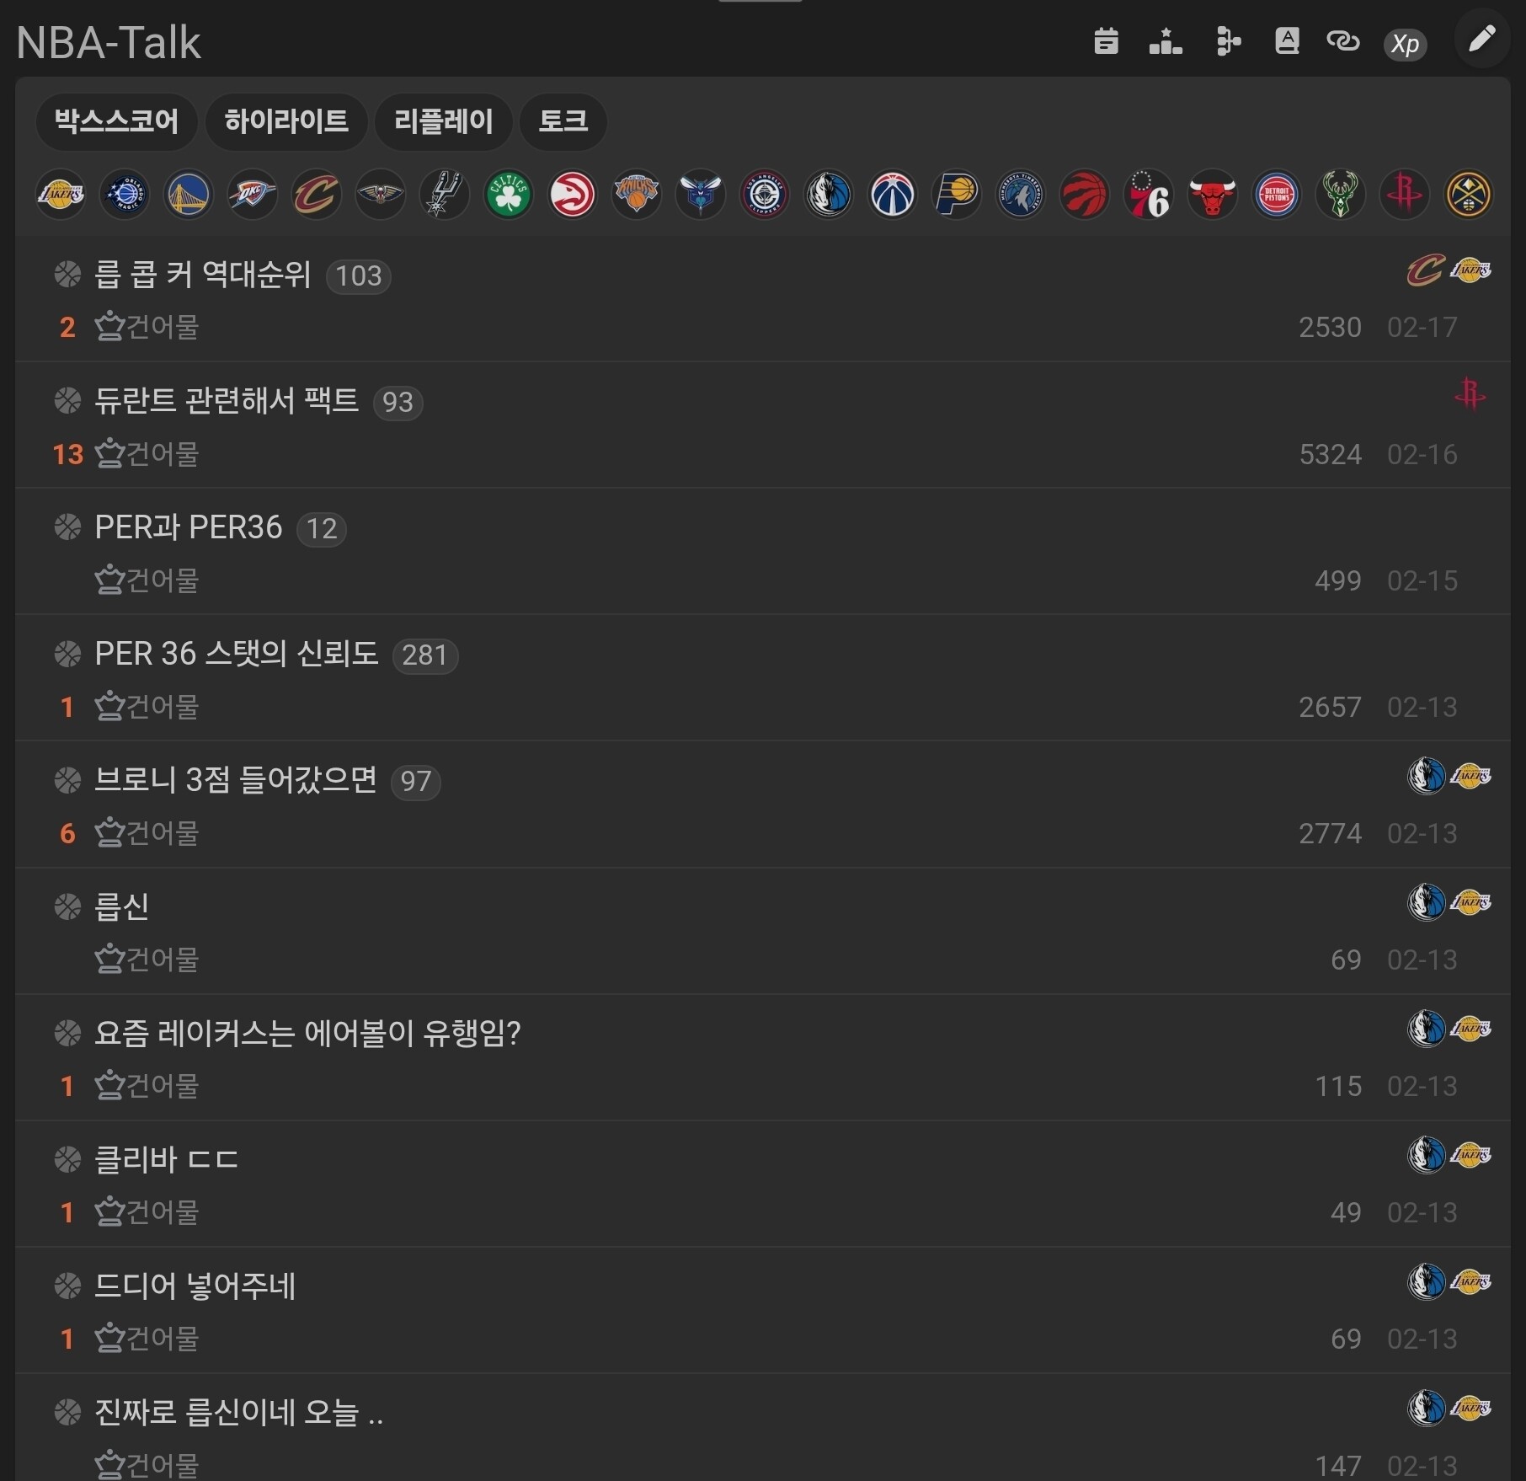
Task: Open post 진짜로 릅신이네 오늘 ..
Action: [239, 1412]
